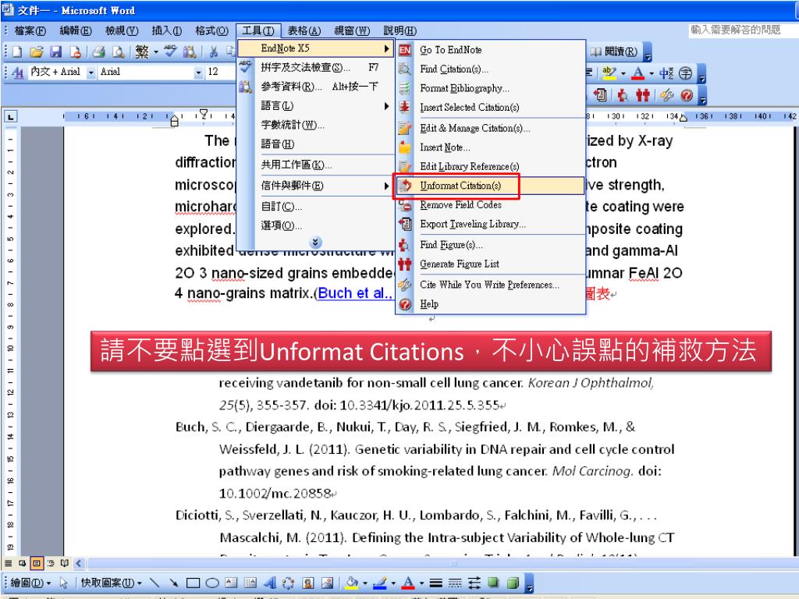Click EndNote toolbar preferences wrench icon
The height and width of the screenshot is (599, 799).
(x=666, y=94)
